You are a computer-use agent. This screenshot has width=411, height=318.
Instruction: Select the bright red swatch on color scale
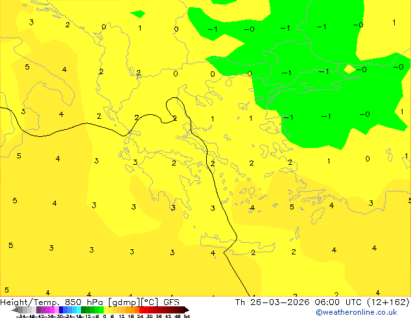tap(141, 310)
